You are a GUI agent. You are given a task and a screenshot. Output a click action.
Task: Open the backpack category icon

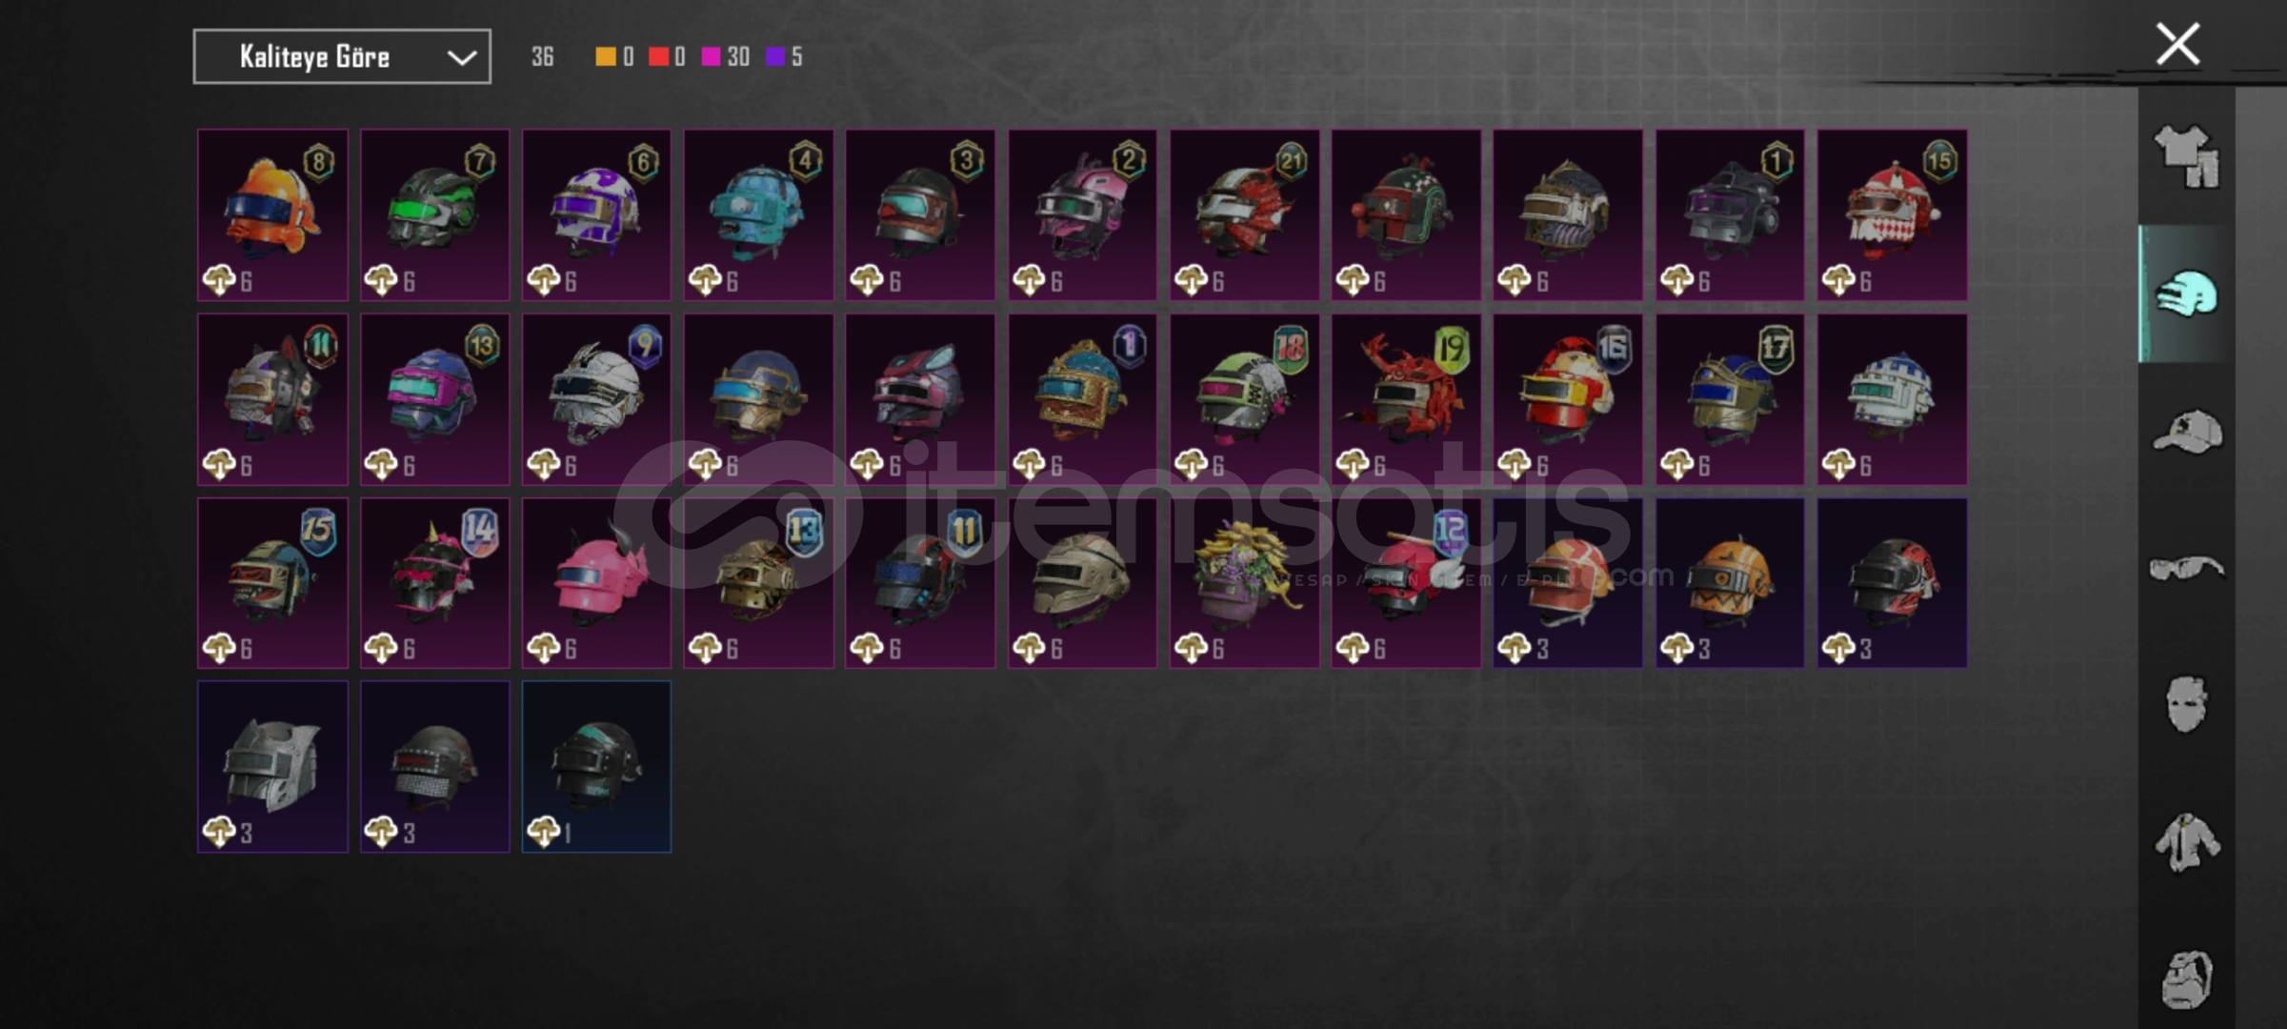tap(2187, 979)
